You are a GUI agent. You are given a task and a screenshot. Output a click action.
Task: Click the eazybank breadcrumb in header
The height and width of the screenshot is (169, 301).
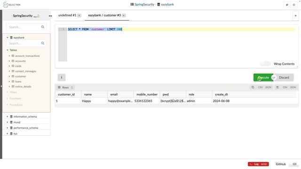(167, 4)
